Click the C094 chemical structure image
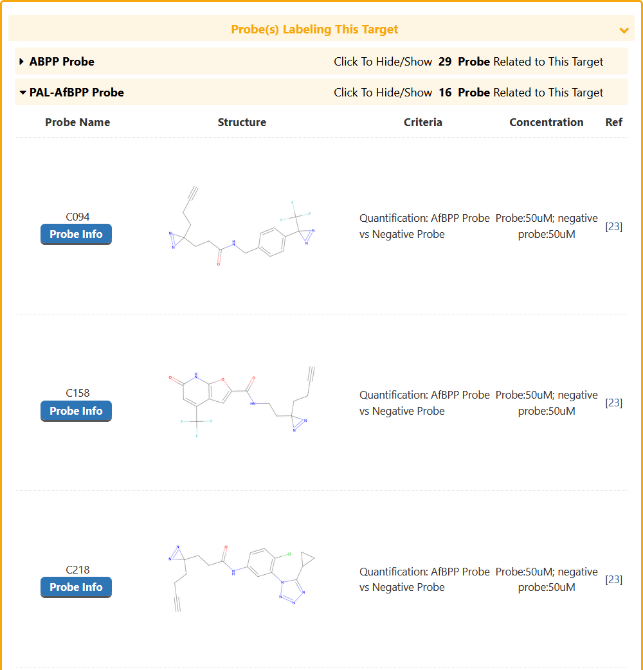Screen dimensions: 643x670 pos(241,226)
